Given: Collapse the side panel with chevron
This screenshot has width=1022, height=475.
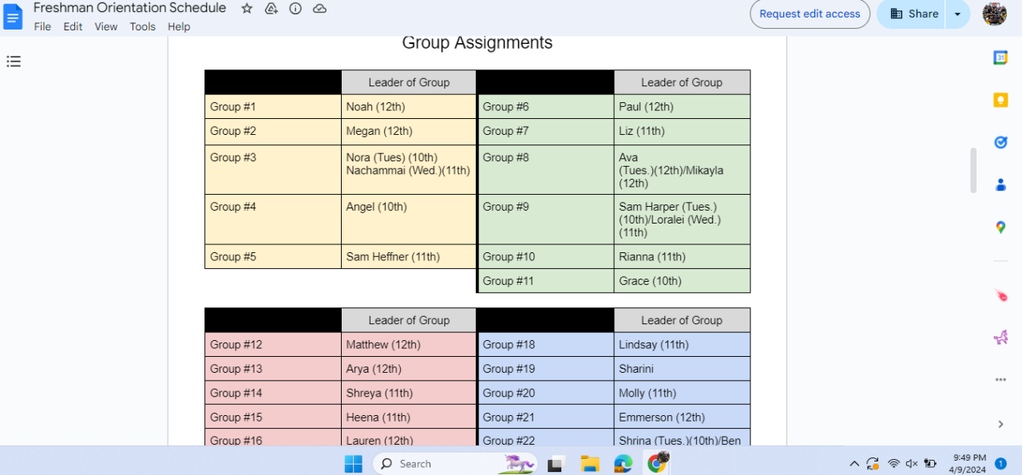Looking at the screenshot, I should [x=1000, y=424].
